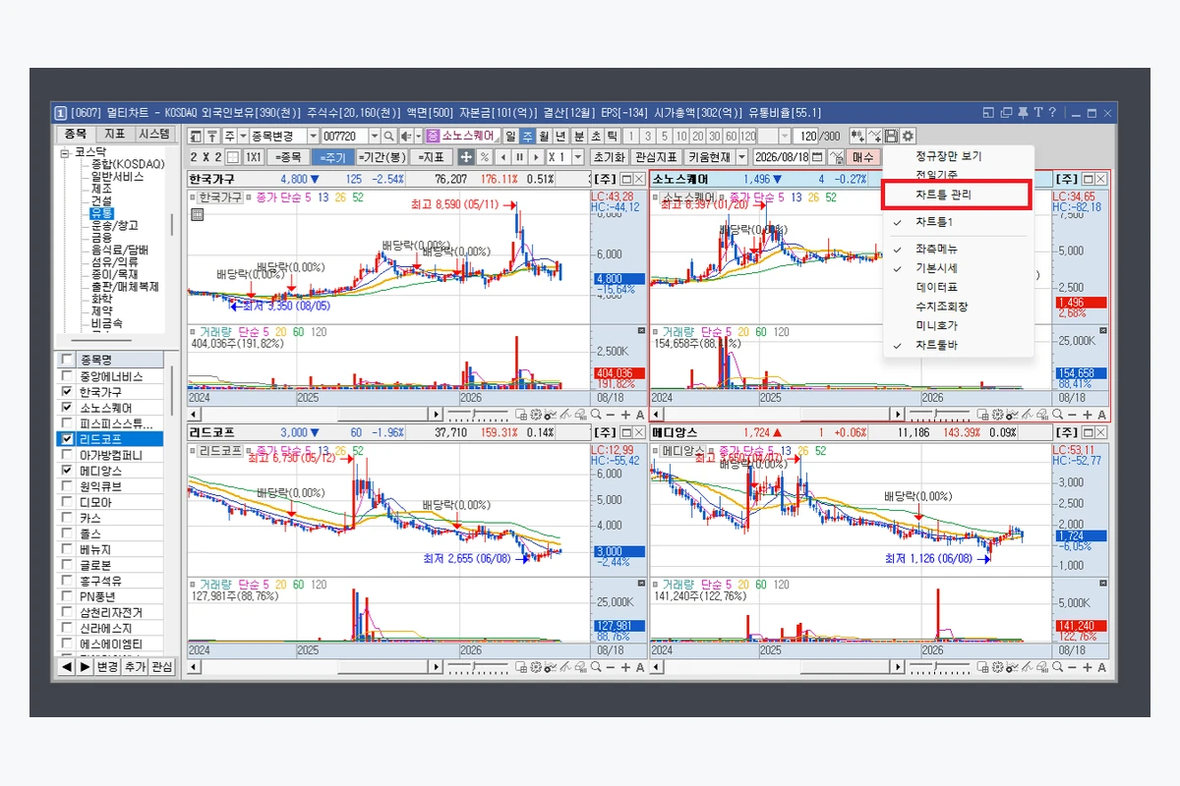Click the magnifier search icon beside 007720
The width and height of the screenshot is (1180, 786).
coord(388,137)
